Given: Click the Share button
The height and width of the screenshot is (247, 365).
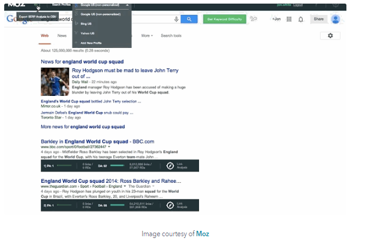Looking at the screenshot, I should 319,19.
